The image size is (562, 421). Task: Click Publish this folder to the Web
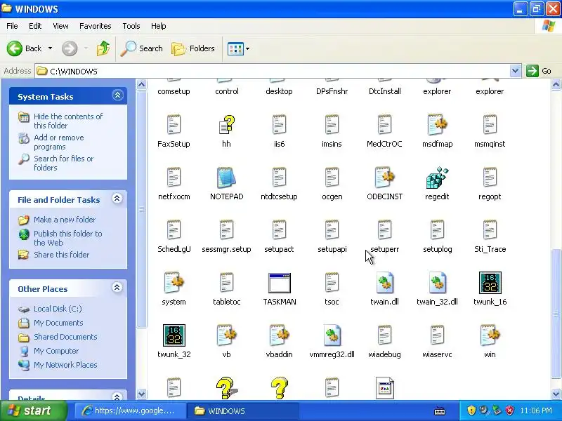click(x=67, y=238)
